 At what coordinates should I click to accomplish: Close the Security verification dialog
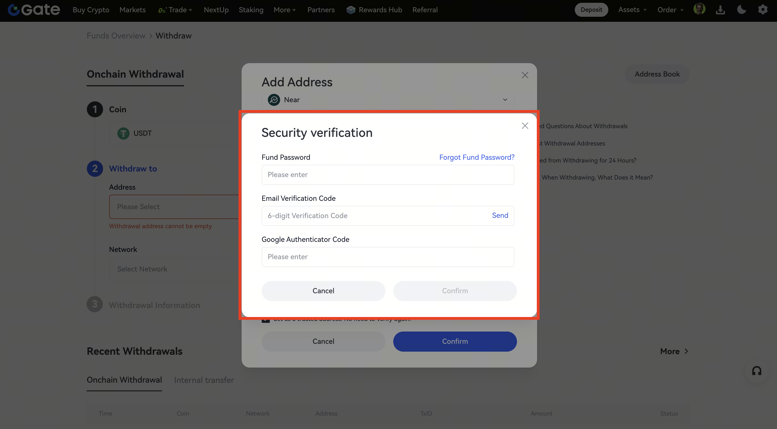click(525, 126)
